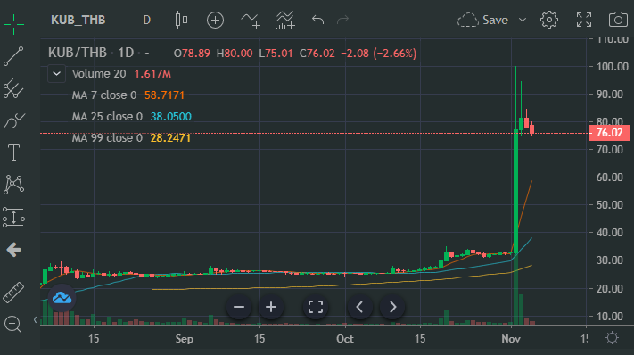Change the D timeframe interval
The width and height of the screenshot is (634, 355).
(147, 20)
